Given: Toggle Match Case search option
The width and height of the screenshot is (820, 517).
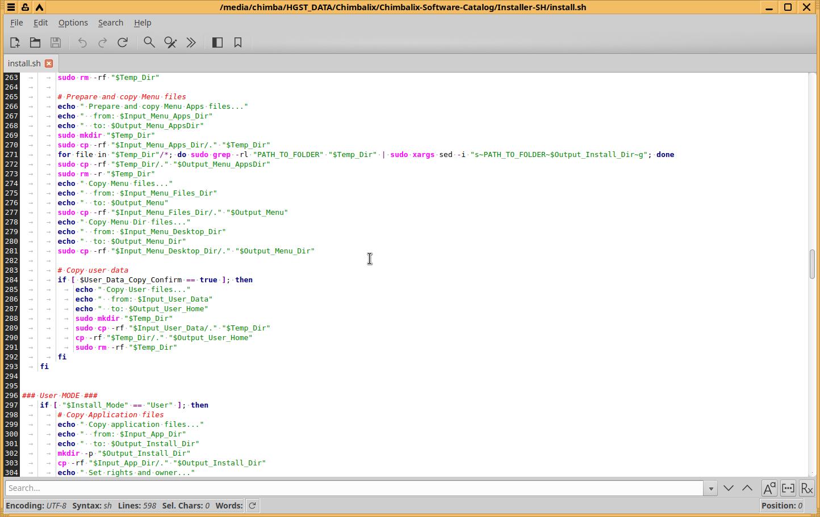Looking at the screenshot, I should click(769, 488).
